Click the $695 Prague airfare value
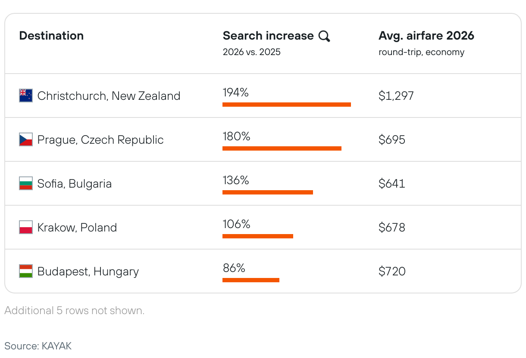This screenshot has height=358, width=526. pos(391,140)
